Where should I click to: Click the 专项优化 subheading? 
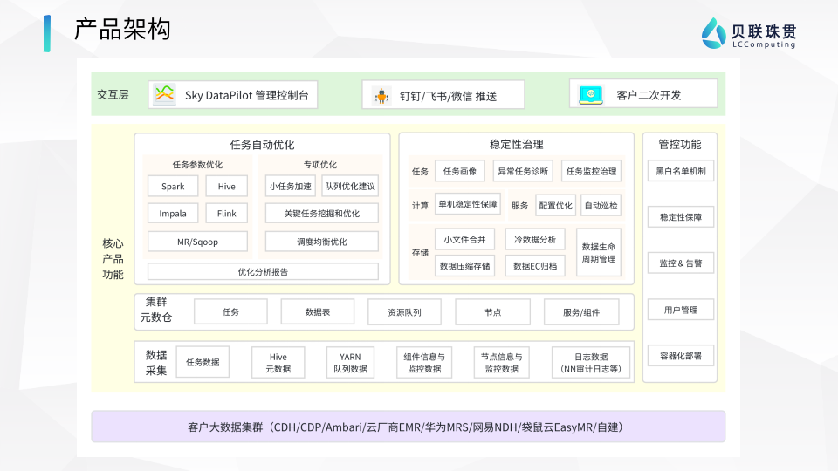320,165
